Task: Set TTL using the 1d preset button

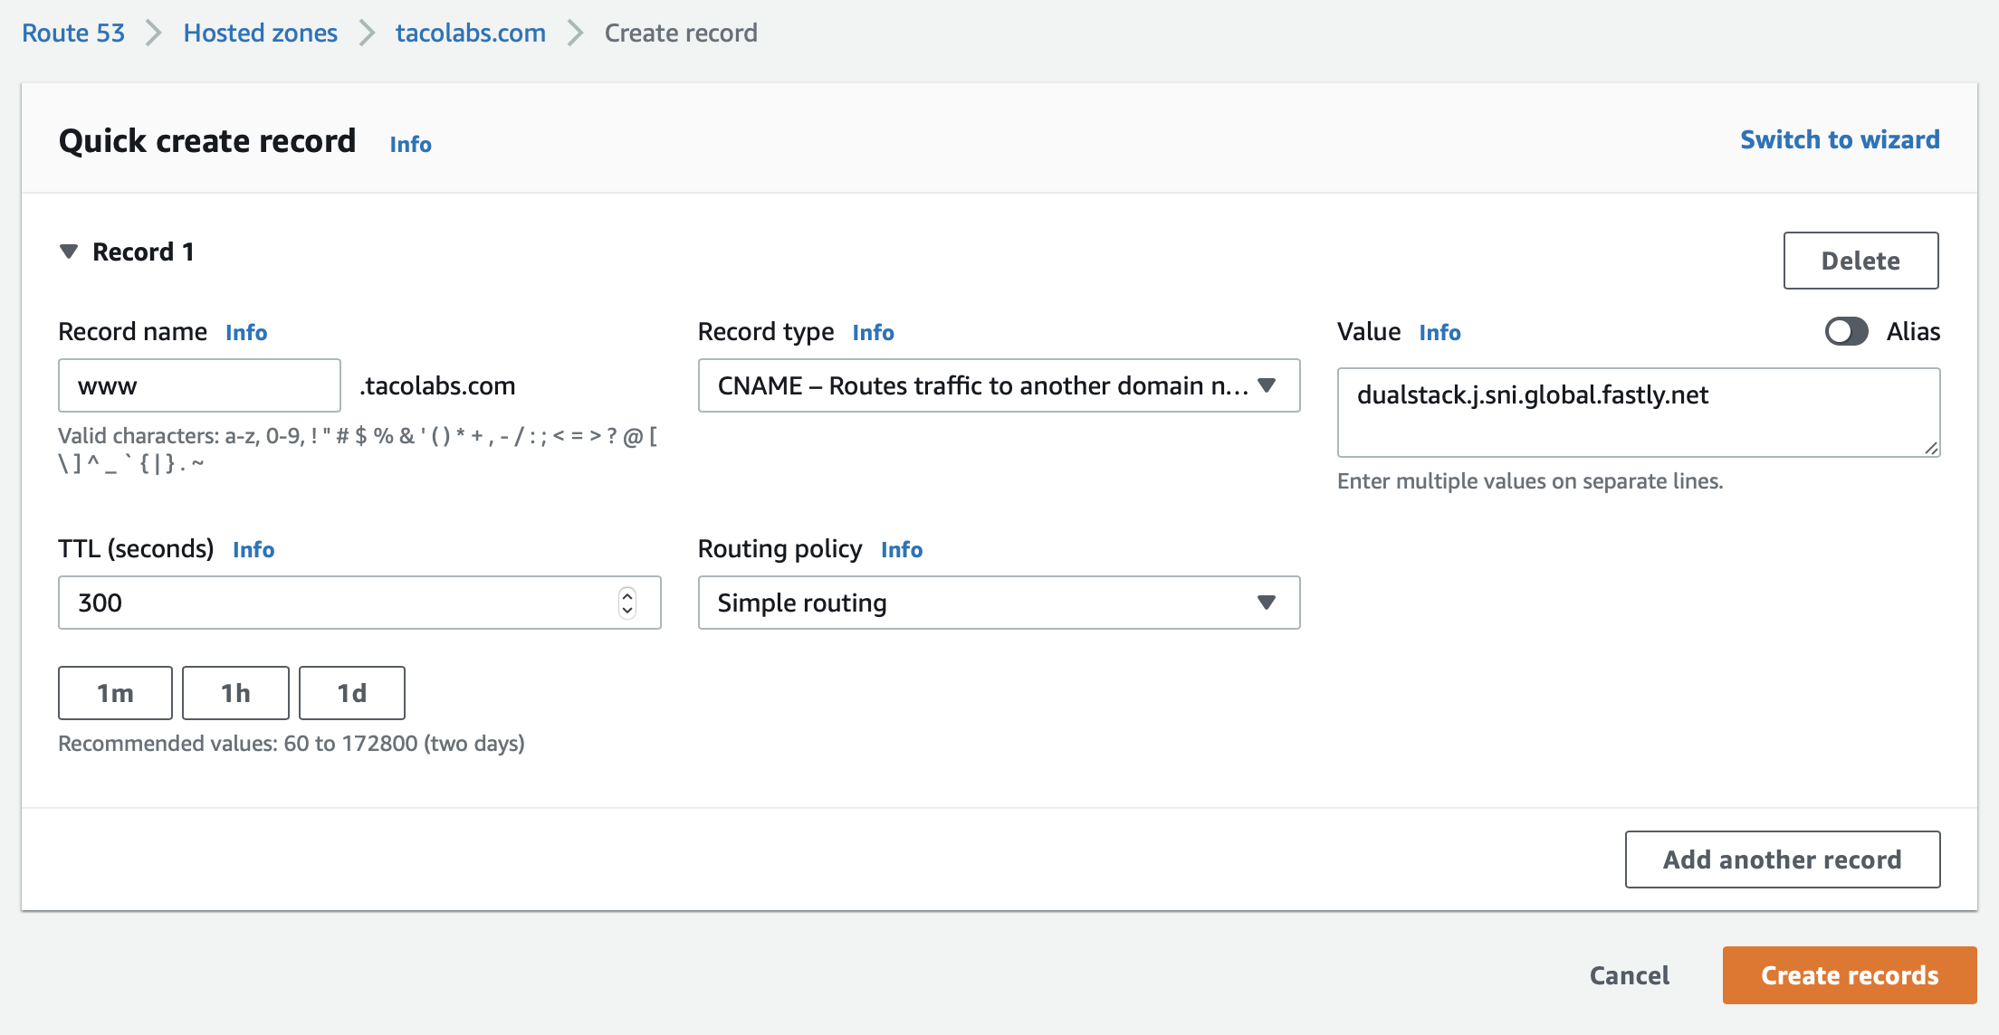Action: pos(351,692)
